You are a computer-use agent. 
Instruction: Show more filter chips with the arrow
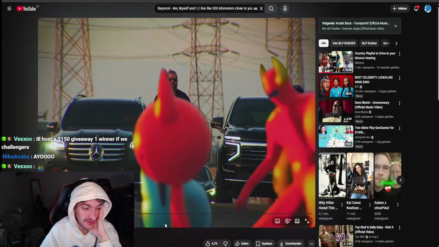396,43
